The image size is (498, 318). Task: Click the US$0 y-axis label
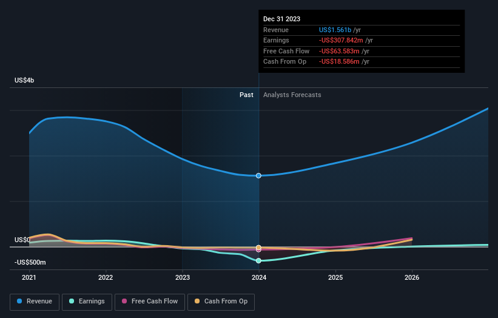coord(22,240)
